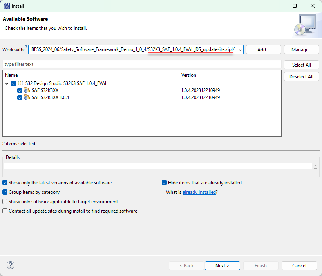The height and width of the screenshot is (276, 322).
Task: Sort by the Name column header
Action: coord(90,75)
